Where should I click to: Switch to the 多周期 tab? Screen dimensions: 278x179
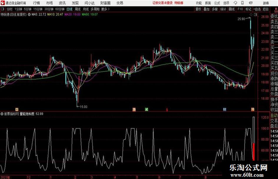[95, 9]
